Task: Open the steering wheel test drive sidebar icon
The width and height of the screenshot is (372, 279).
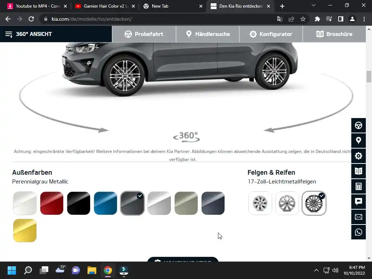Action: coord(358,125)
